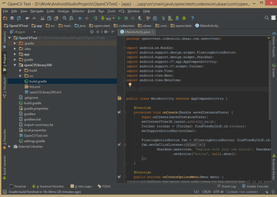Viewport: 277px width, 197px height.
Task: Select lint.xml in the project tree
Action: coord(34,87)
